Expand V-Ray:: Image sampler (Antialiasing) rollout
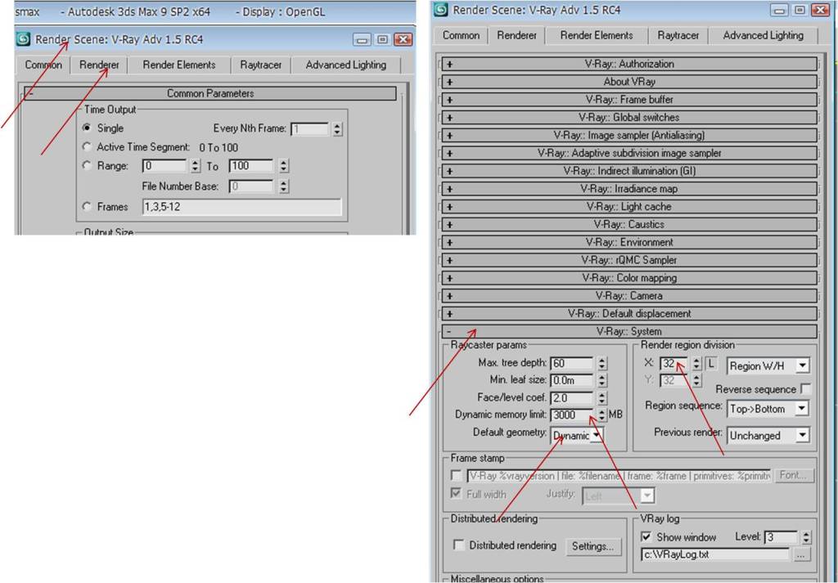Image resolution: width=838 pixels, height=583 pixels. coord(629,136)
